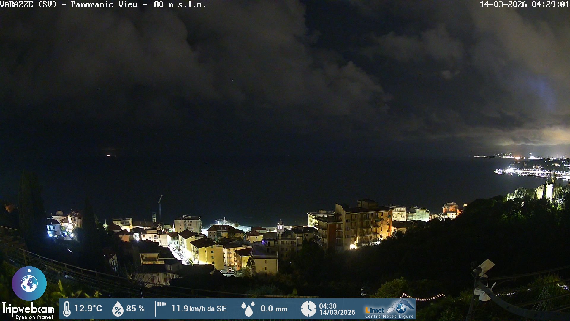The height and width of the screenshot is (321, 570).
Task: Click the 0.0 mm rainfall value
Action: [274, 309]
